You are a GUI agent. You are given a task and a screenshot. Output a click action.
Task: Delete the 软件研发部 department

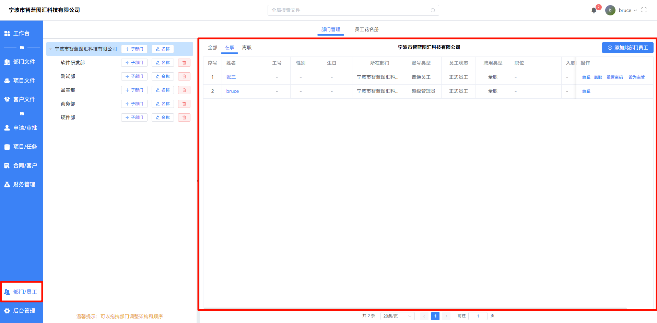pos(184,63)
